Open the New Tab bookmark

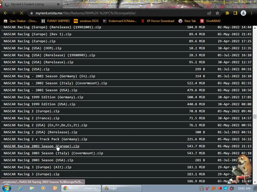(x=187, y=21)
